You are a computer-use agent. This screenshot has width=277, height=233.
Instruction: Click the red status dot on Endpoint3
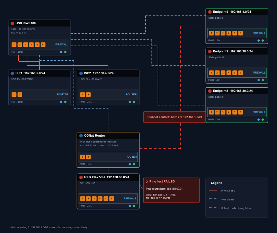click(210, 91)
